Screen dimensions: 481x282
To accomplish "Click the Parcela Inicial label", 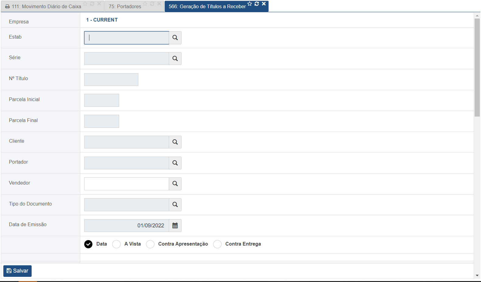I will (24, 99).
